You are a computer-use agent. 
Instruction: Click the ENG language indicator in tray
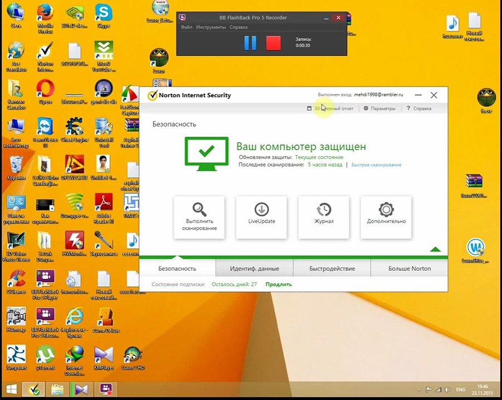[461, 389]
